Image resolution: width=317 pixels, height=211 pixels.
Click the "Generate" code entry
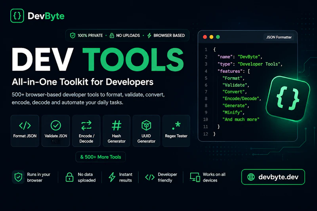tap(236, 106)
